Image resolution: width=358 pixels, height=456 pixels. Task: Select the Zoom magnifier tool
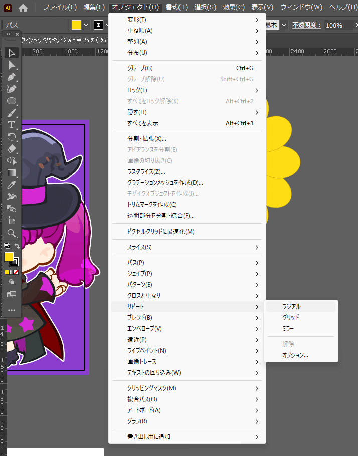(x=12, y=233)
